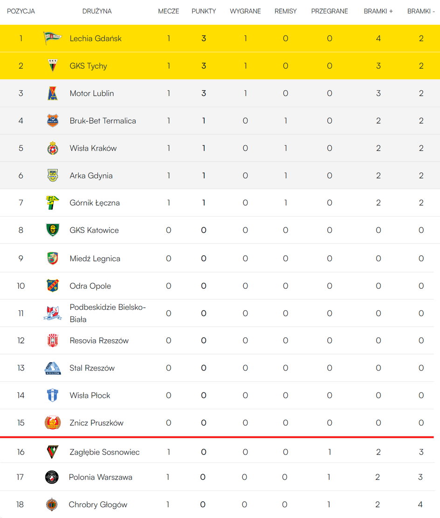This screenshot has width=440, height=518.
Task: Open the Odra Opole team link
Action: pyautogui.click(x=90, y=286)
